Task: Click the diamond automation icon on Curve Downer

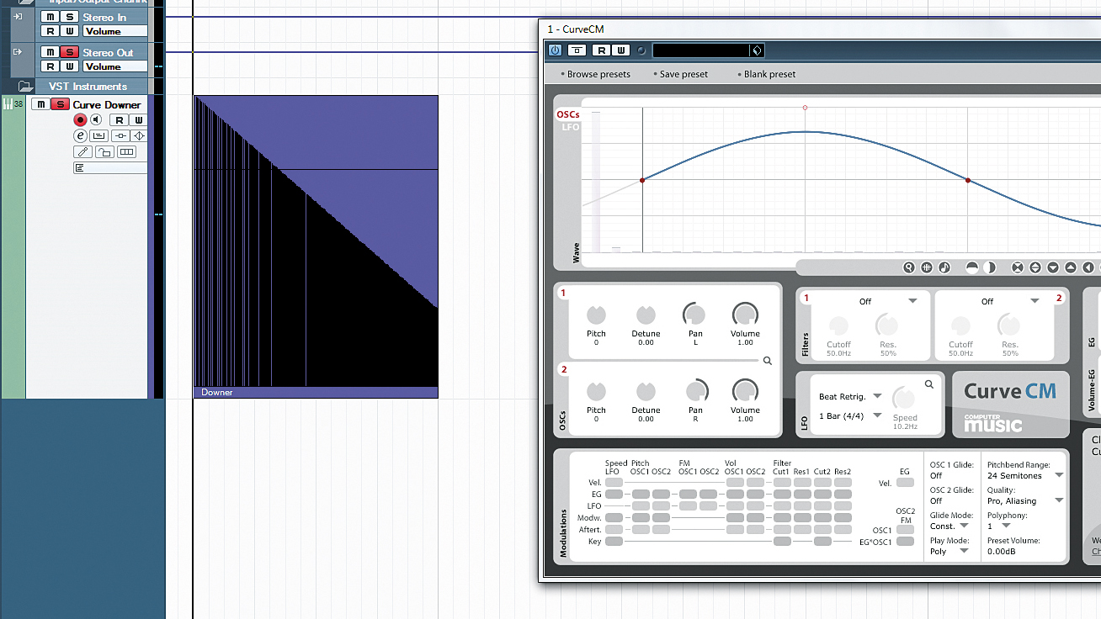Action: click(x=139, y=136)
